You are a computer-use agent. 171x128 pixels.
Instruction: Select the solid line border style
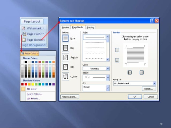(x=94, y=37)
